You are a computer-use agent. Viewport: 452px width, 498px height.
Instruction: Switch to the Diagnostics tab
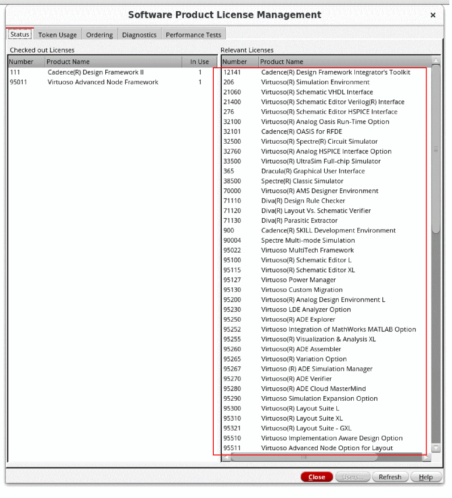click(x=140, y=35)
